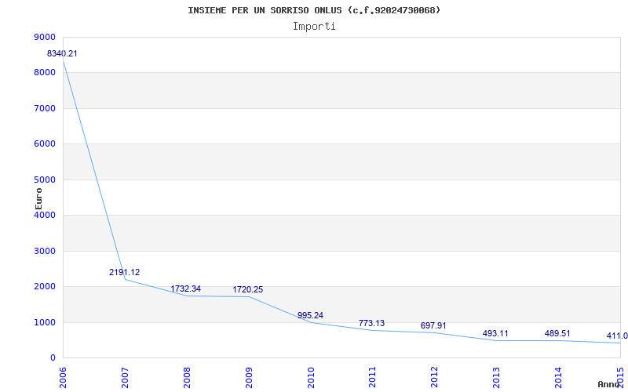
Task: Click the 2008 x-axis year label
Action: coord(187,378)
